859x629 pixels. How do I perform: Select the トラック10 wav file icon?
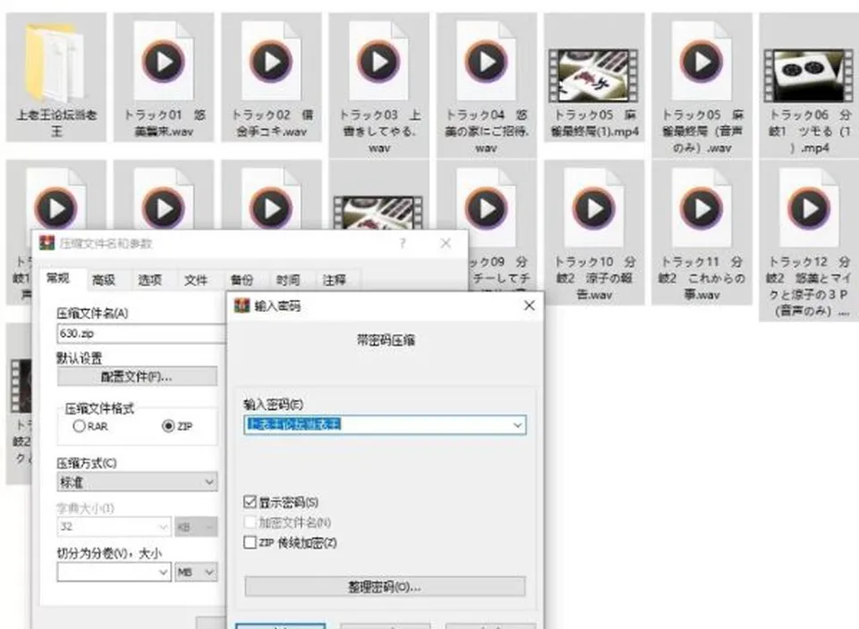coord(593,208)
